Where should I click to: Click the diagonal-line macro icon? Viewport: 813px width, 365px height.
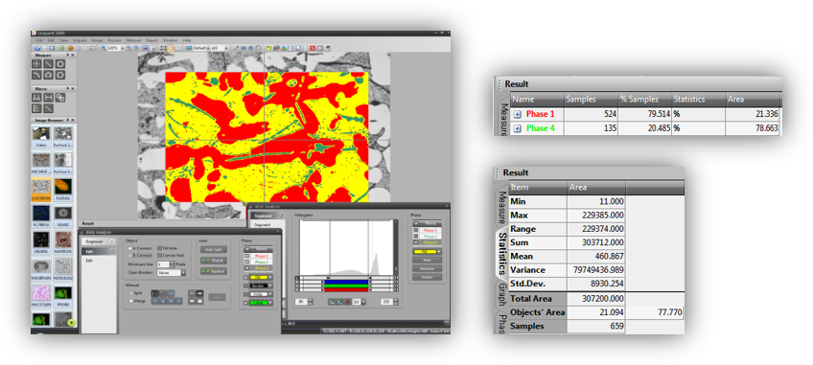pos(48,108)
